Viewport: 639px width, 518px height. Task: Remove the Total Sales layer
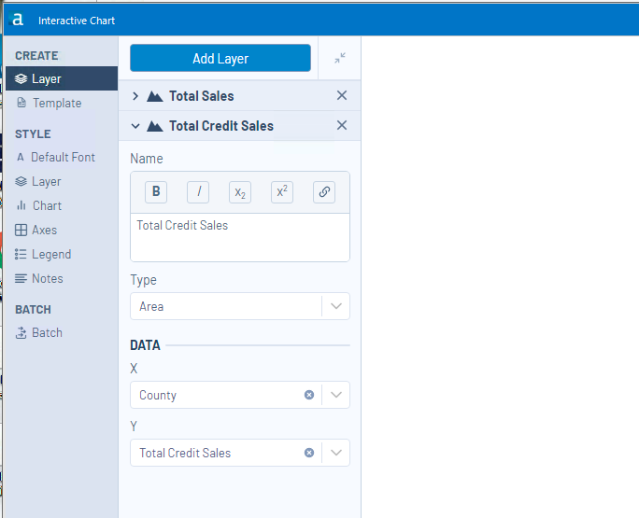[x=342, y=96]
